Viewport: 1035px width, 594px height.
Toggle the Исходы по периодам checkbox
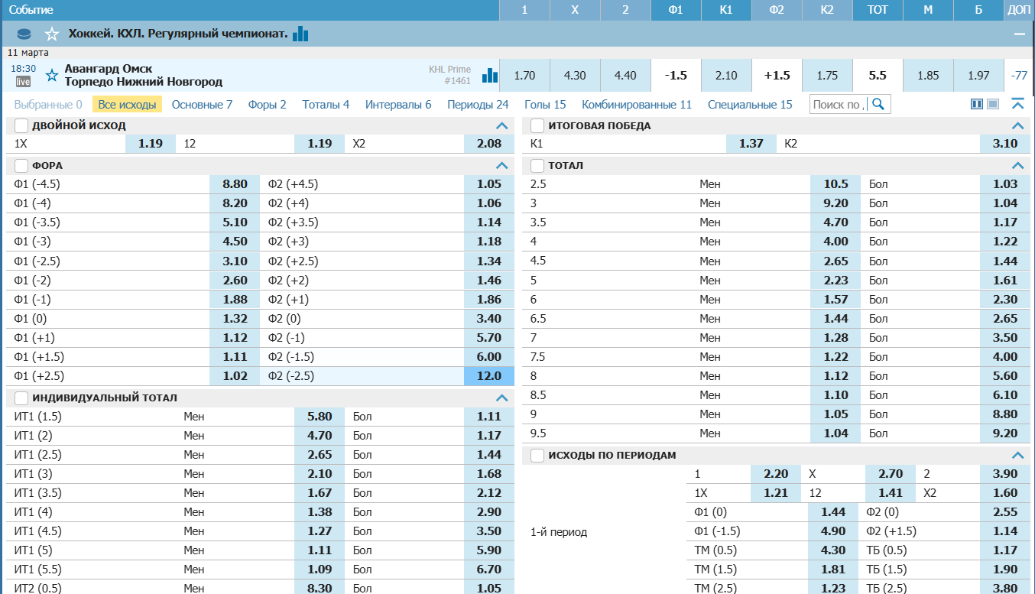click(537, 455)
